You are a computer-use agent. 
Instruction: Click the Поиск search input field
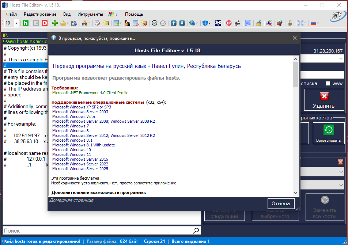[97, 231]
